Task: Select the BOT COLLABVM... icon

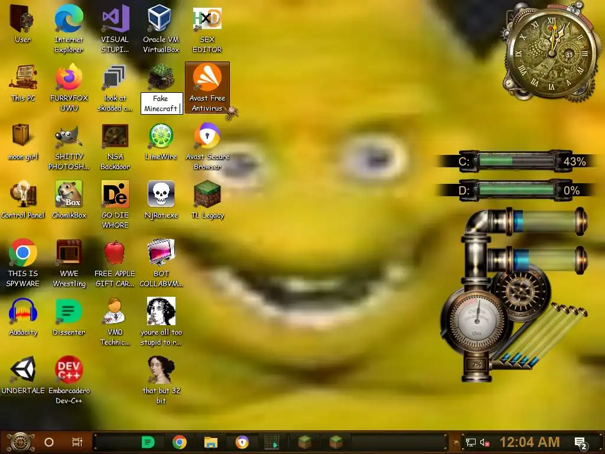Action: (161, 252)
